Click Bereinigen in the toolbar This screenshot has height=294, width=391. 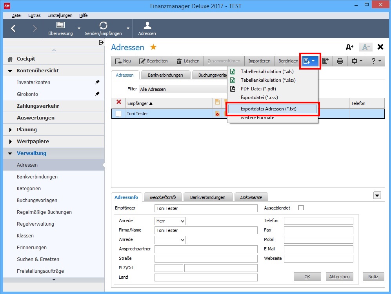point(288,61)
